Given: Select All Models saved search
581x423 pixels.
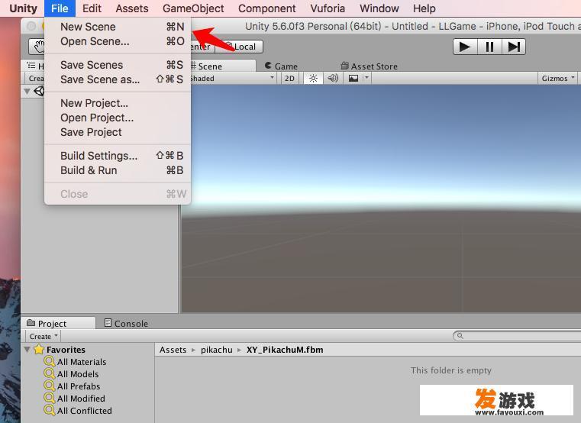Looking at the screenshot, I should tap(78, 374).
